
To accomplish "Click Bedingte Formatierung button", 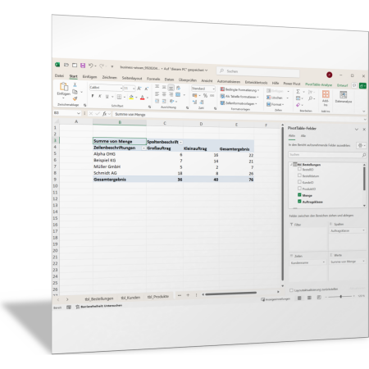I will (x=239, y=89).
